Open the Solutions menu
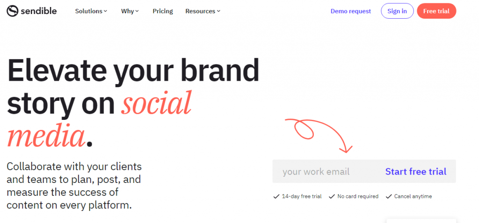This screenshot has height=223, width=479. point(91,11)
